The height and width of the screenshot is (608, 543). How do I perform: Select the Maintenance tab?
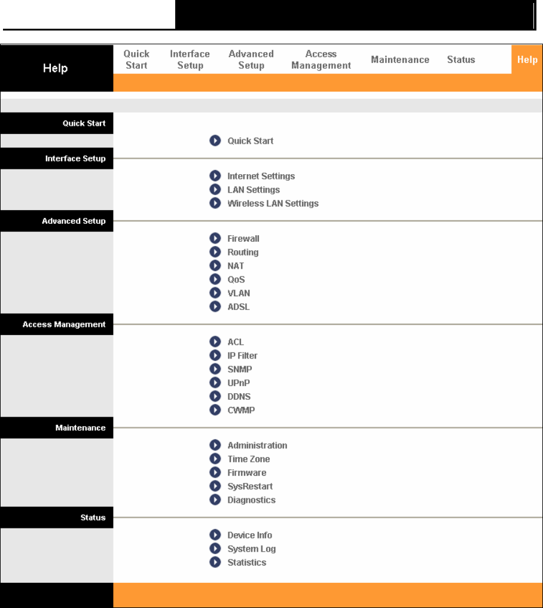coord(400,60)
